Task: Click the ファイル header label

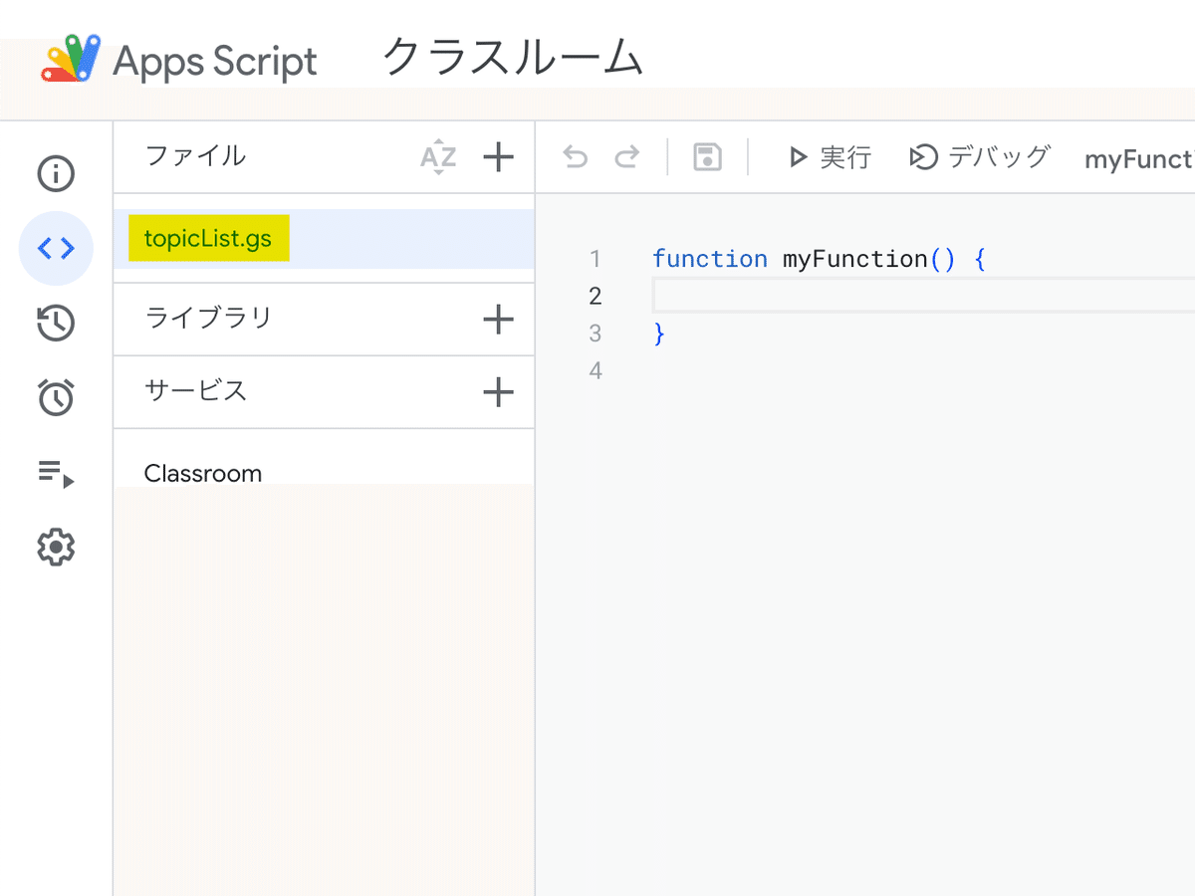Action: 195,155
